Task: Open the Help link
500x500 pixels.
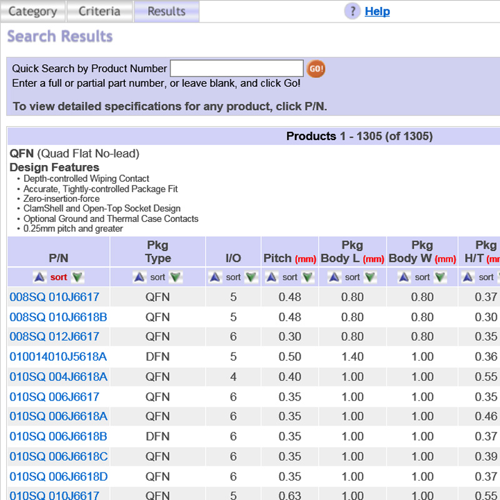Action: coord(377,11)
